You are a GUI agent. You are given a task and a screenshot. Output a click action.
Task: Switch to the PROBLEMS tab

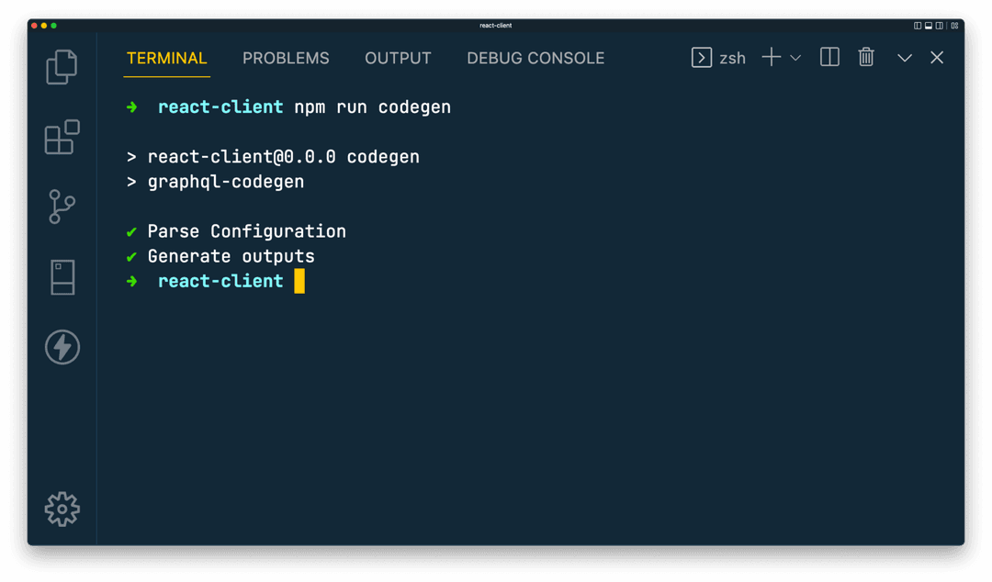tap(286, 58)
